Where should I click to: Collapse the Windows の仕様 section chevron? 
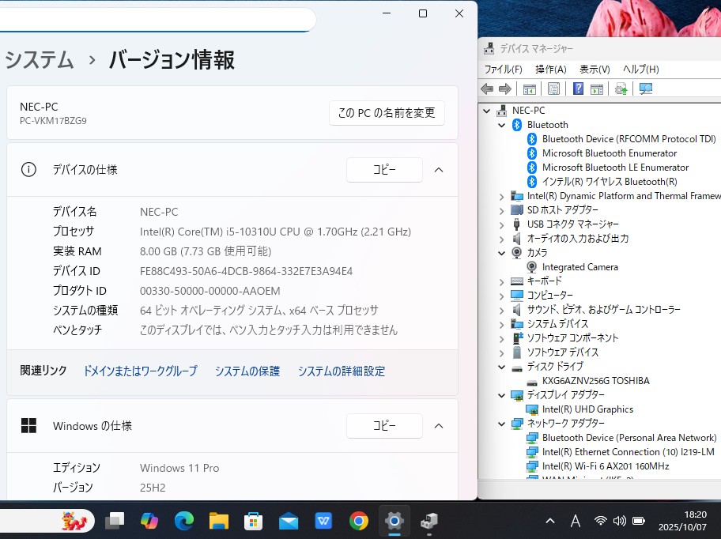[x=439, y=426]
